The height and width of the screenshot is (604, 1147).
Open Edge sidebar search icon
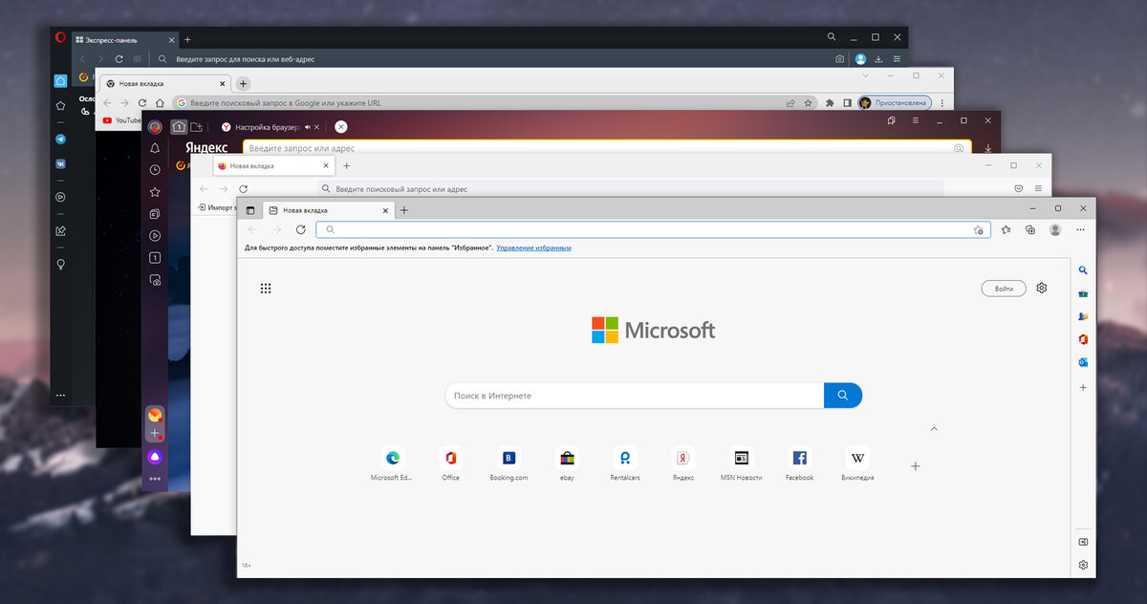coord(1083,270)
